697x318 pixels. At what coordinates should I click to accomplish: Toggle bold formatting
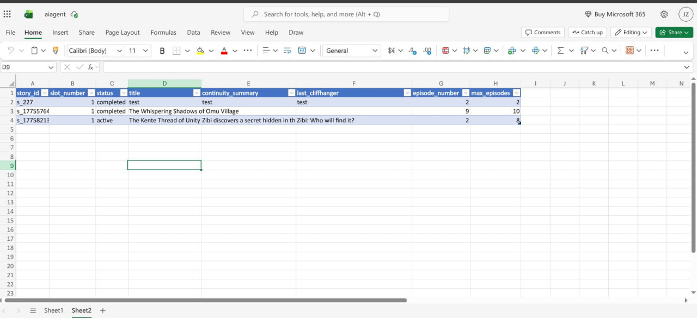(162, 51)
